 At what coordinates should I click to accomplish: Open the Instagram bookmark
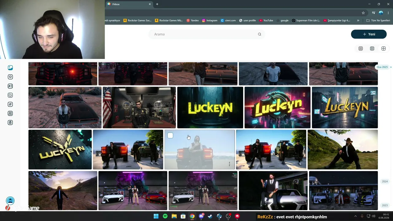(x=210, y=21)
